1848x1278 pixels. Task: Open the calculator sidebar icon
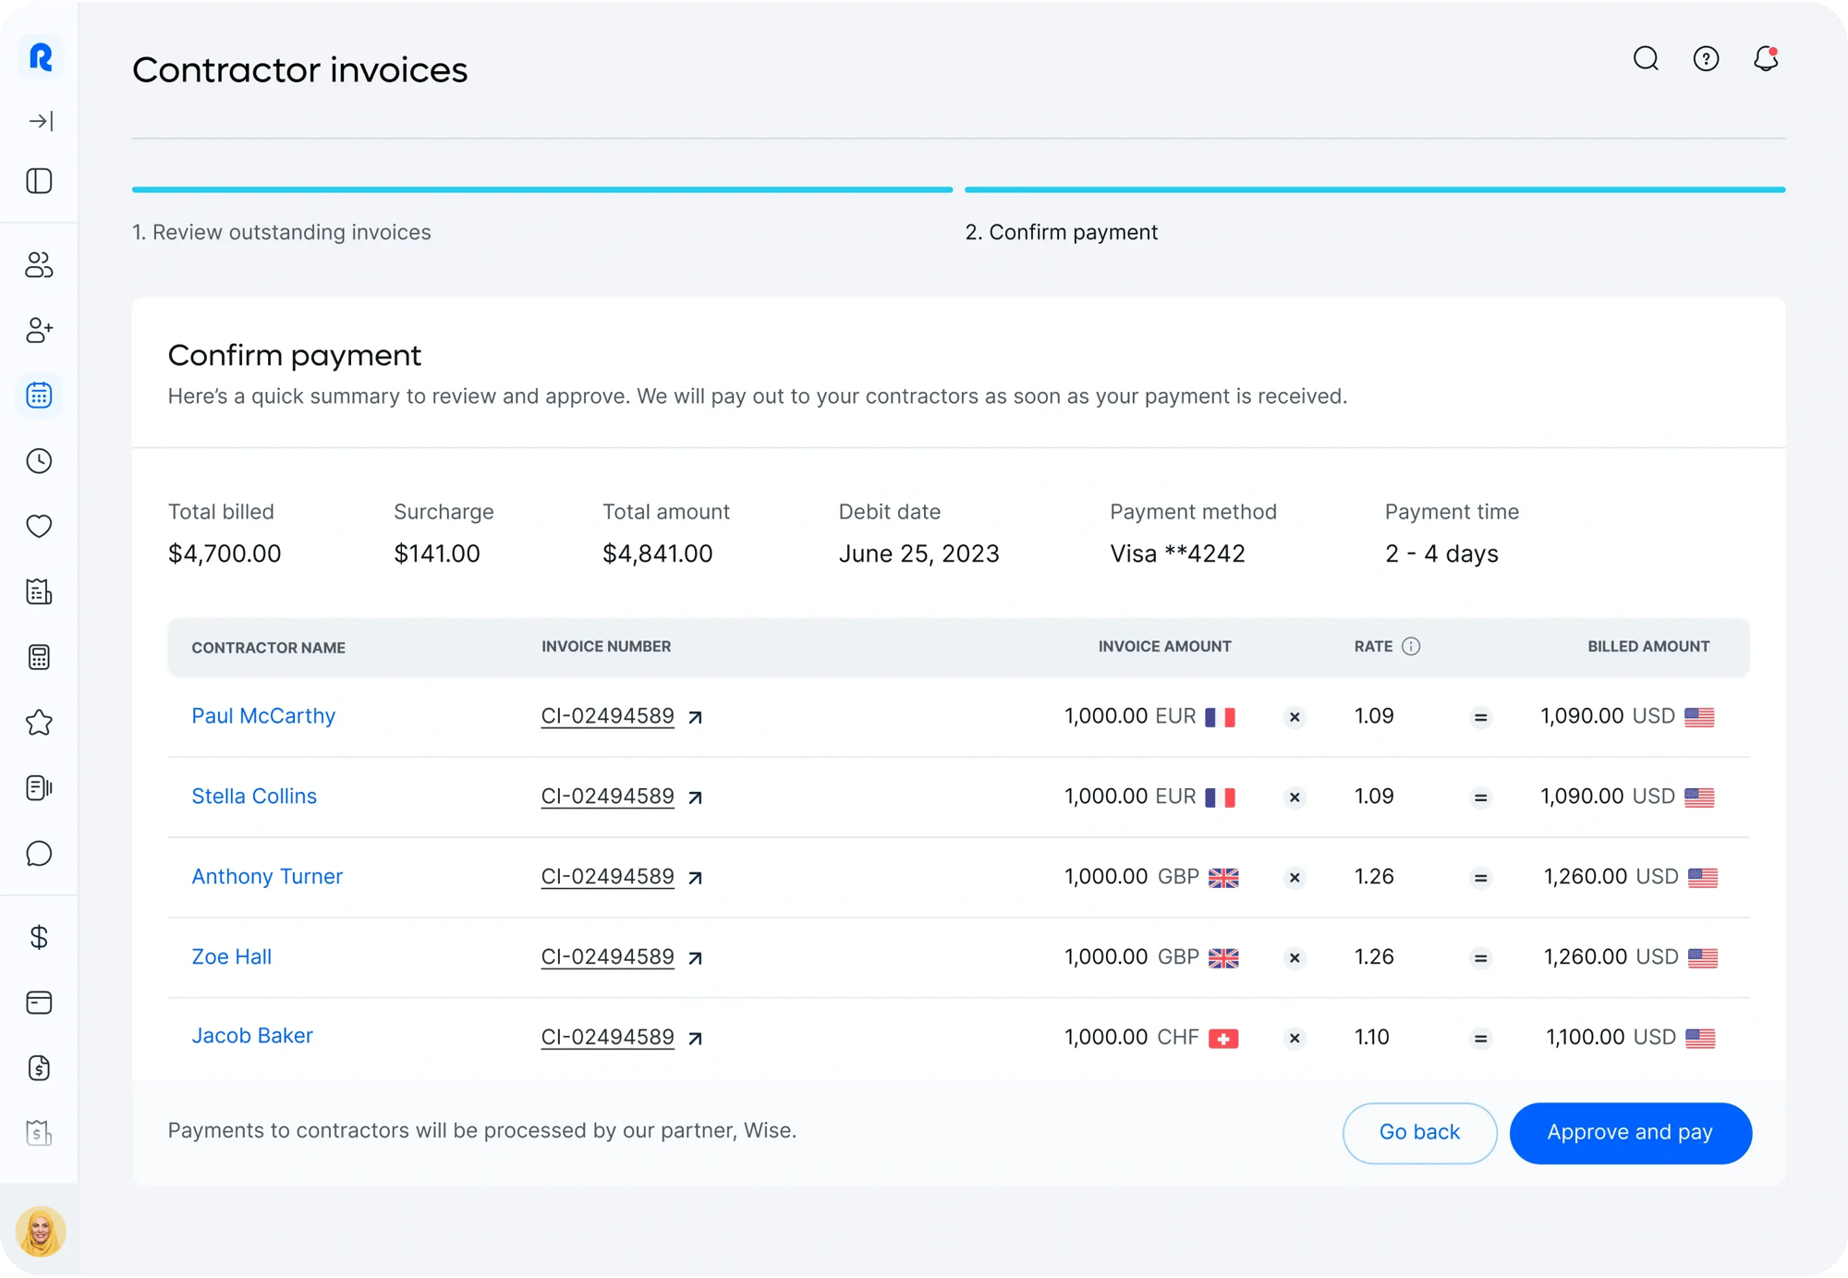tap(39, 657)
